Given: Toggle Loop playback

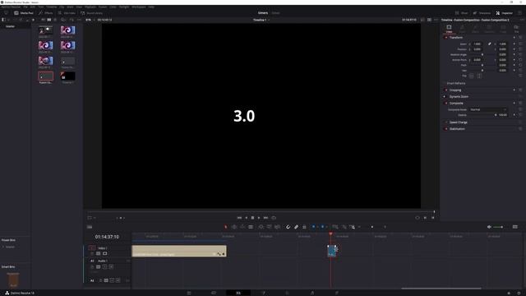Looking at the screenshot, I should tap(274, 218).
